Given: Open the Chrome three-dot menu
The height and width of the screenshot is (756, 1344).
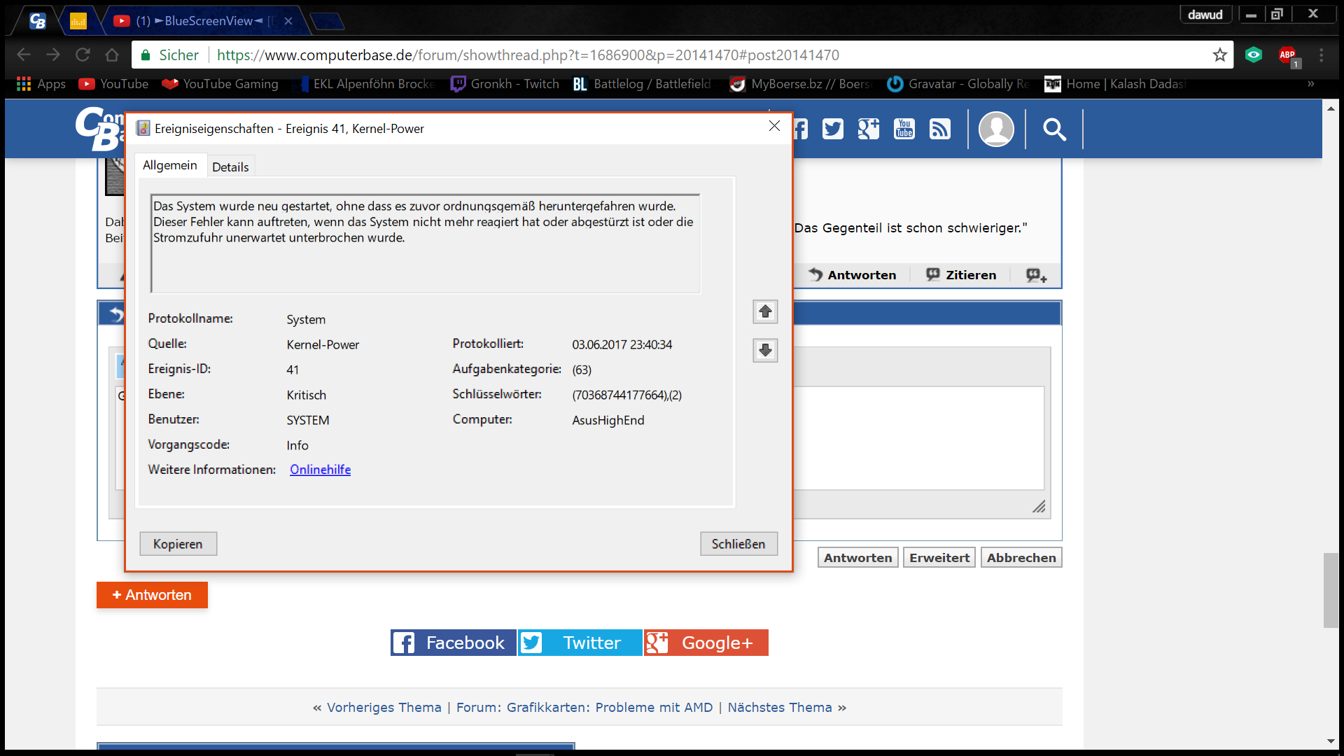Looking at the screenshot, I should (x=1321, y=55).
